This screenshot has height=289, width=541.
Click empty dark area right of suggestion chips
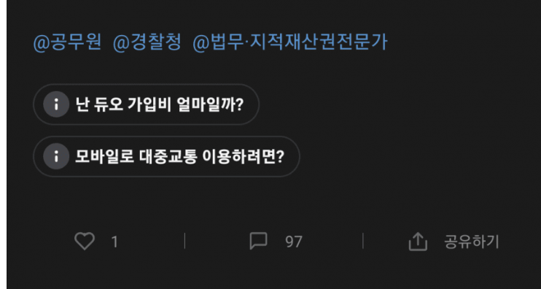pos(414,131)
